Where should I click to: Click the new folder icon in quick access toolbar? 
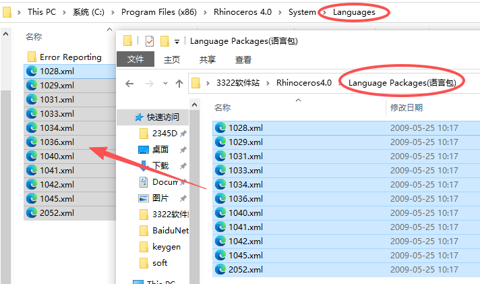[x=164, y=40]
